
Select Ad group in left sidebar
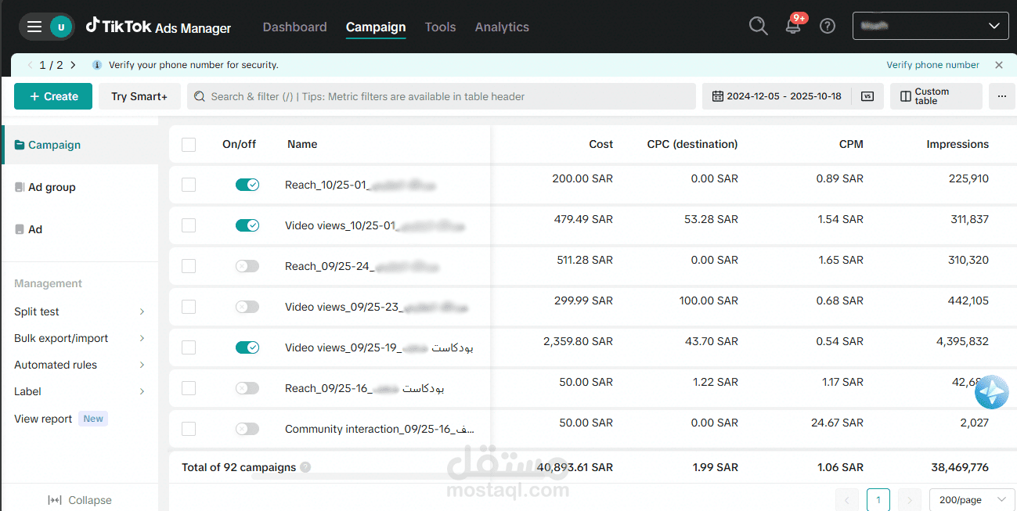coord(52,187)
